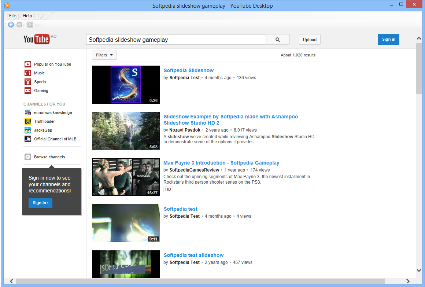Image resolution: width=425 pixels, height=287 pixels.
Task: Select Gaming in the sidebar
Action: pos(41,91)
